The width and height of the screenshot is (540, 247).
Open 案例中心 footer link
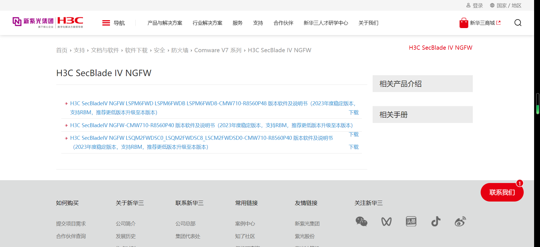click(x=245, y=224)
